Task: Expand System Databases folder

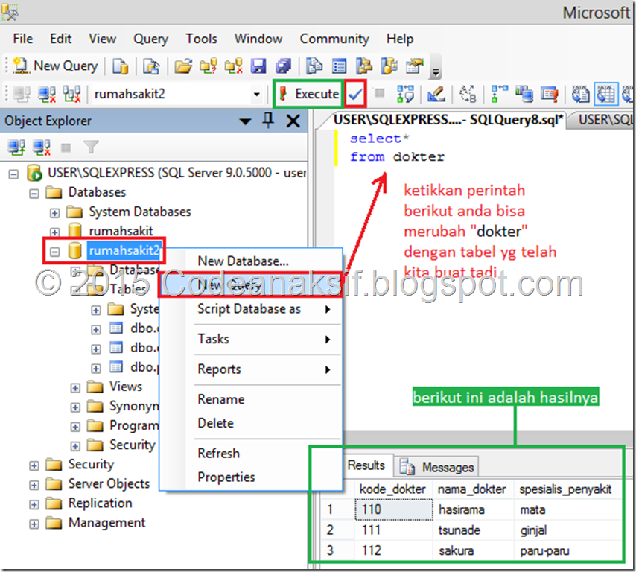Action: [x=55, y=213]
